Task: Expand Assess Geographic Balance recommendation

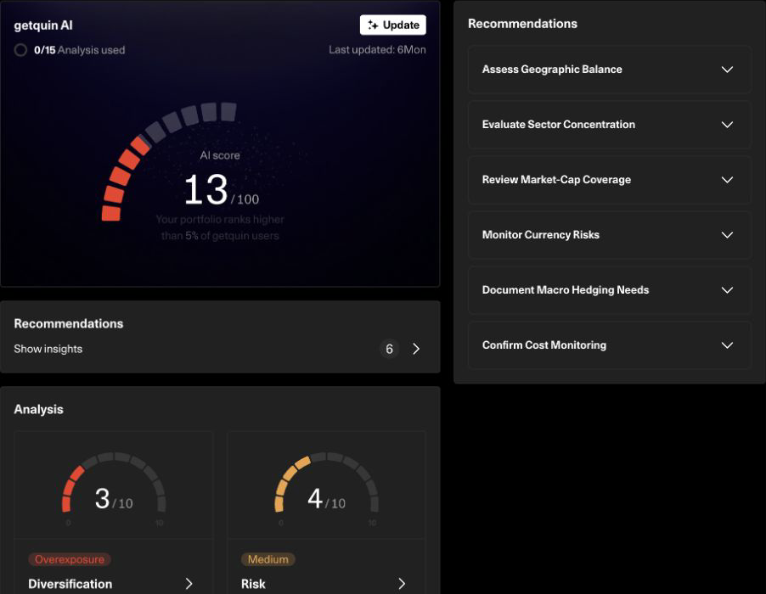Action: click(x=609, y=70)
